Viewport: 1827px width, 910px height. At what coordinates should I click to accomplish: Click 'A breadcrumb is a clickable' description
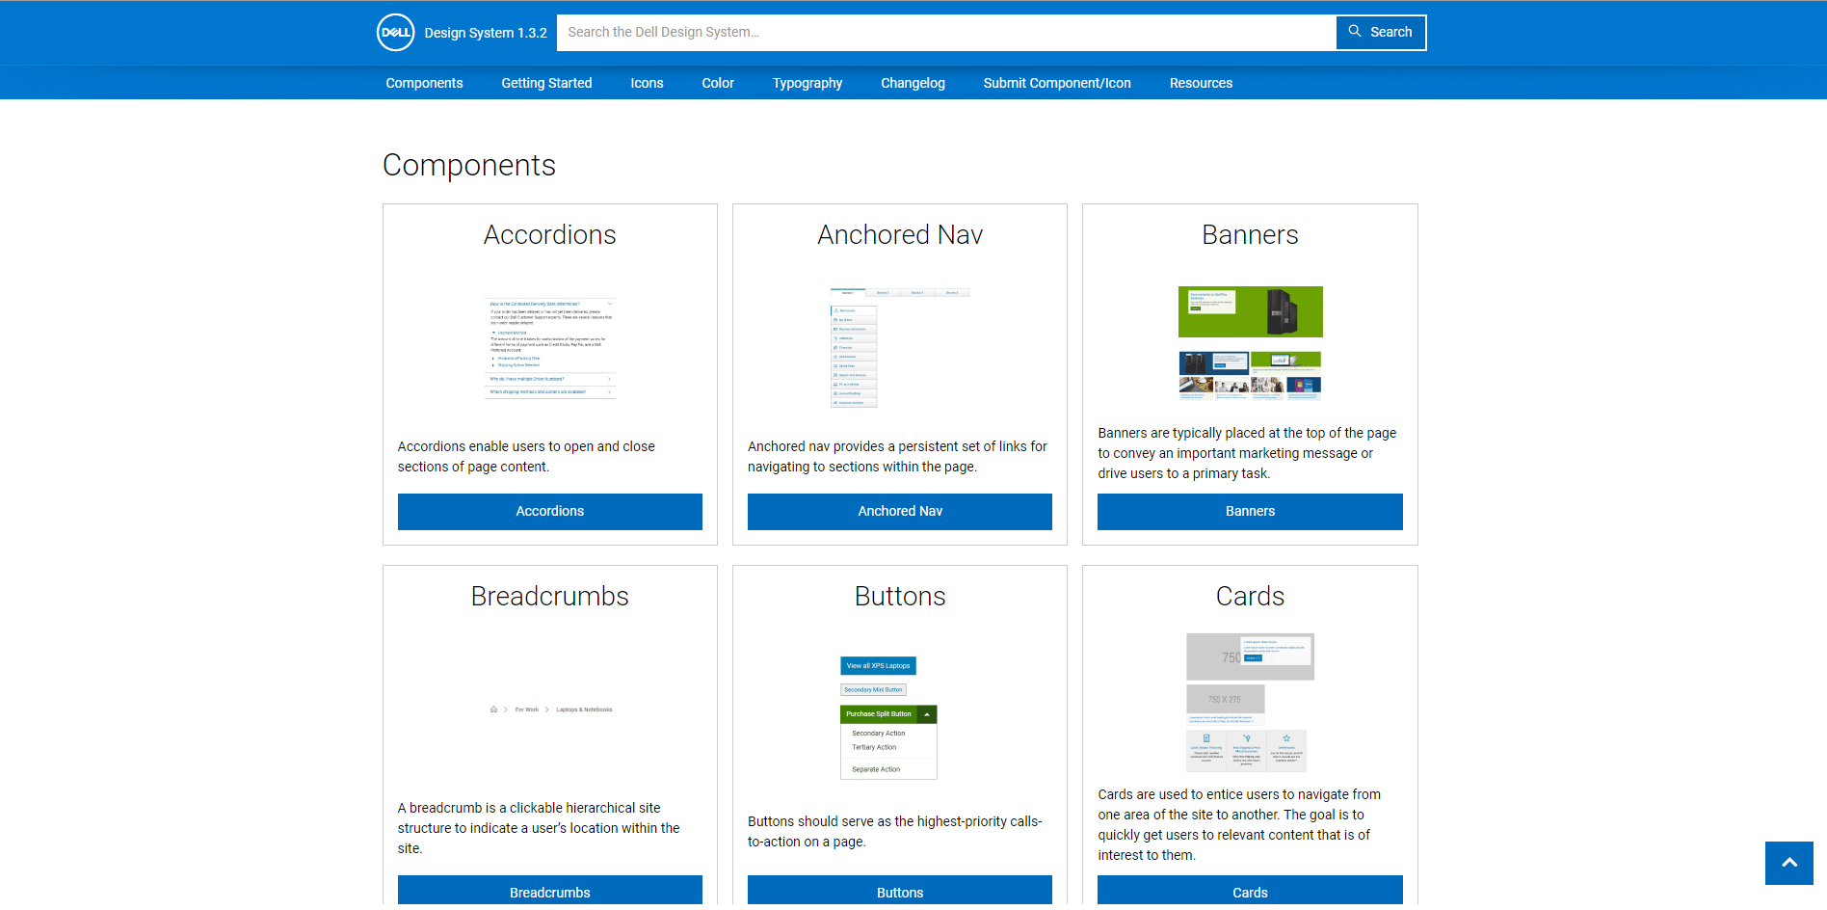point(539,828)
